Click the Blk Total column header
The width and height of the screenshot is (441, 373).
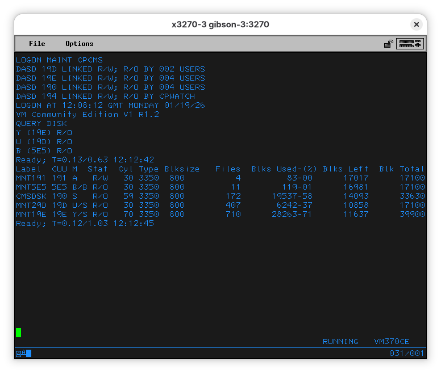402,169
